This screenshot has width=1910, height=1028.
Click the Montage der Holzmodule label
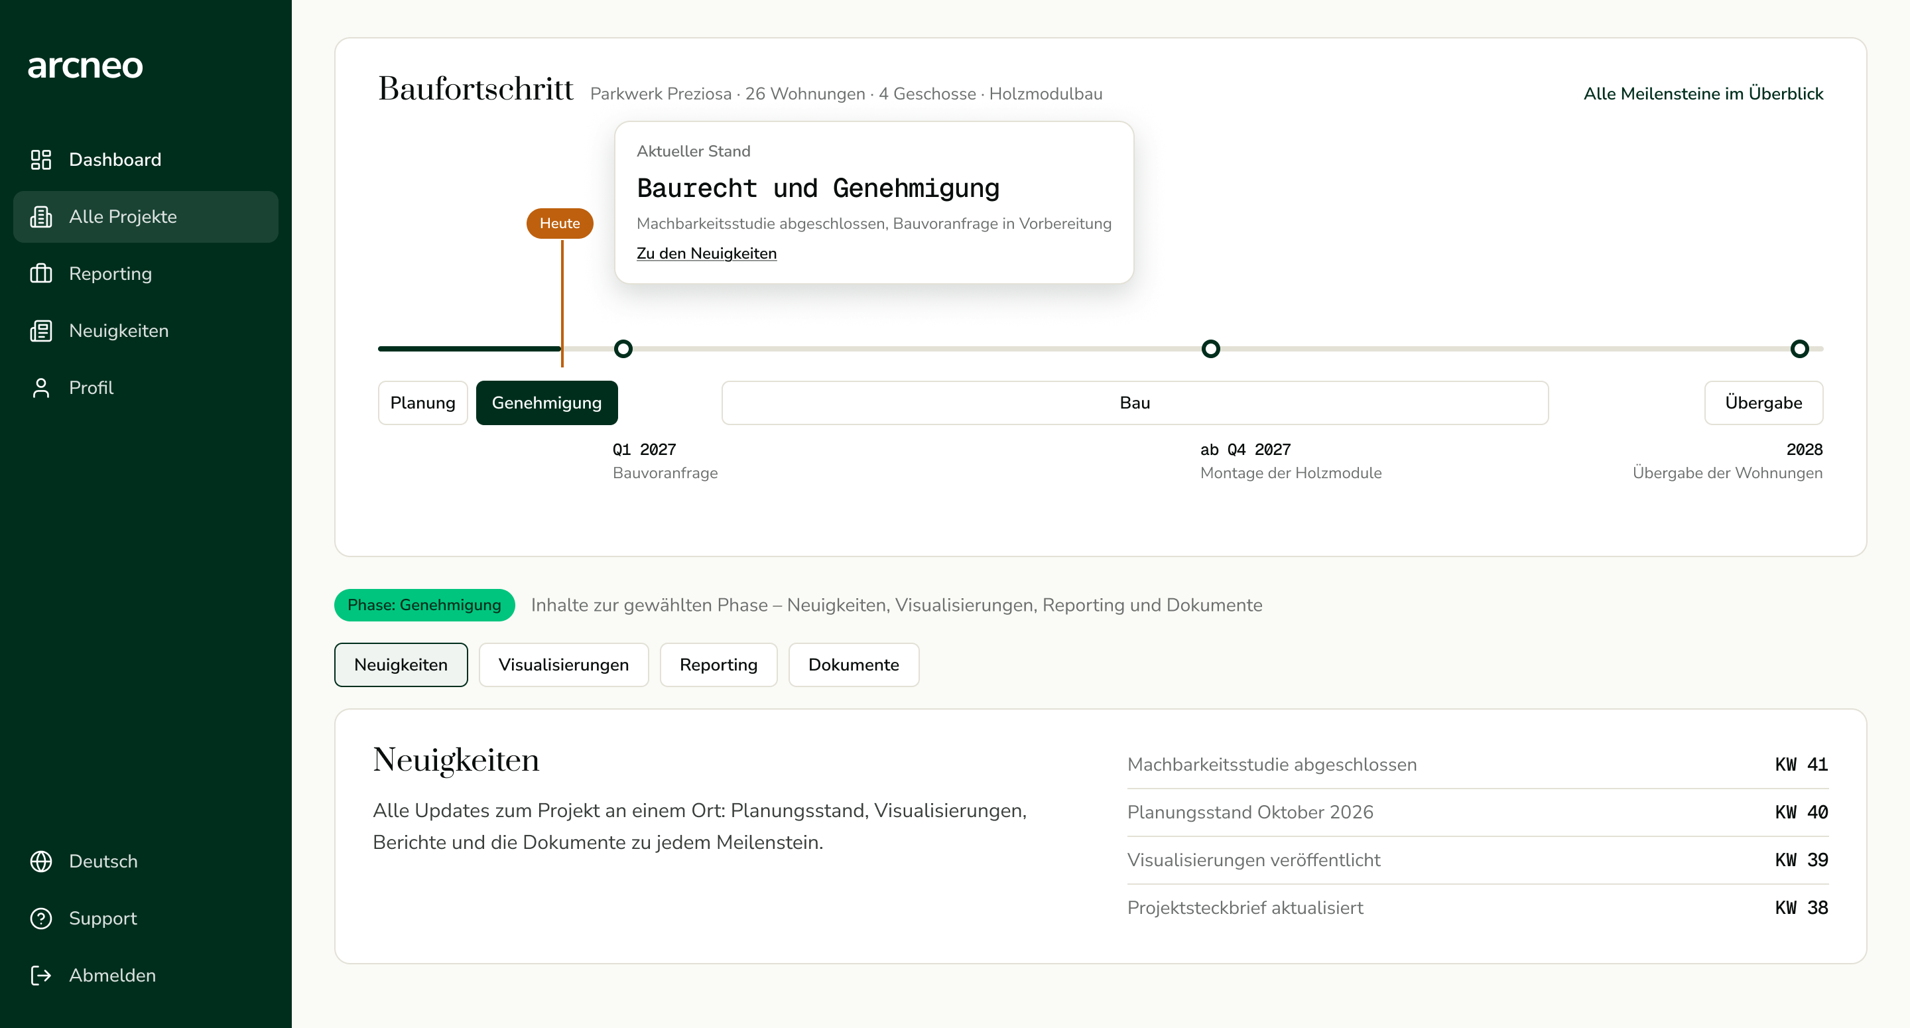1291,473
